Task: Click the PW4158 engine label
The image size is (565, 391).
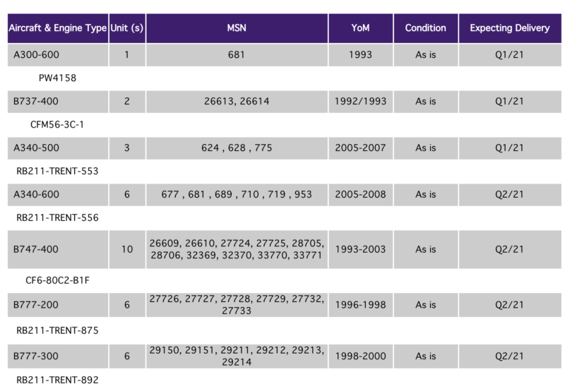Action: pyautogui.click(x=58, y=78)
